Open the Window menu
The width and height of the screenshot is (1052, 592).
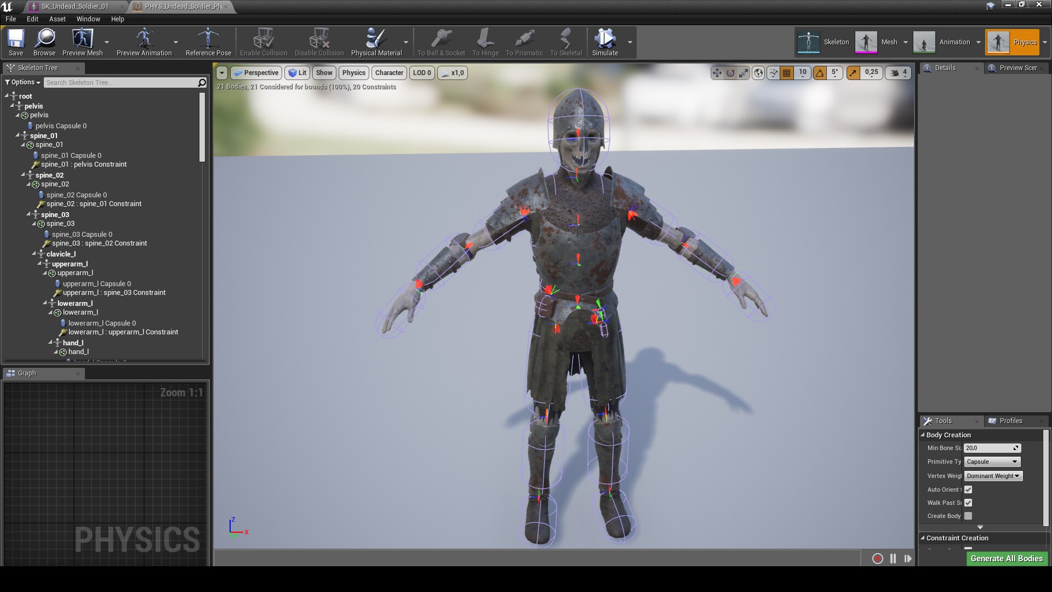[88, 19]
